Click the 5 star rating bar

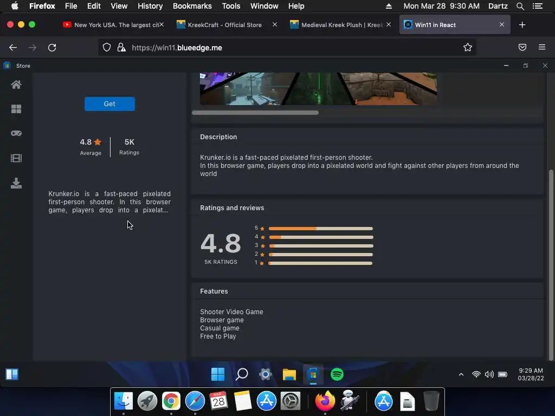click(x=321, y=229)
